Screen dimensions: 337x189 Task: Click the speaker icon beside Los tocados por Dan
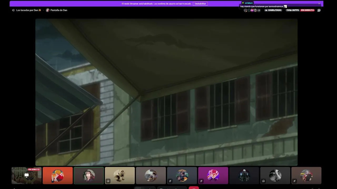click(13, 10)
